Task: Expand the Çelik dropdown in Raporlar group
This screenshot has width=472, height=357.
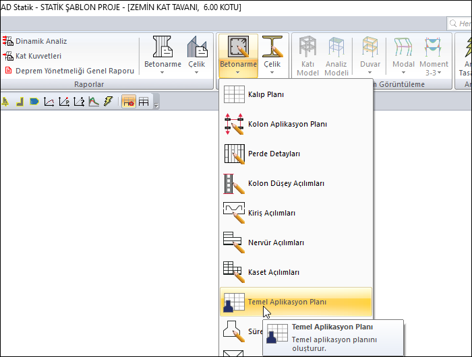Action: click(196, 55)
